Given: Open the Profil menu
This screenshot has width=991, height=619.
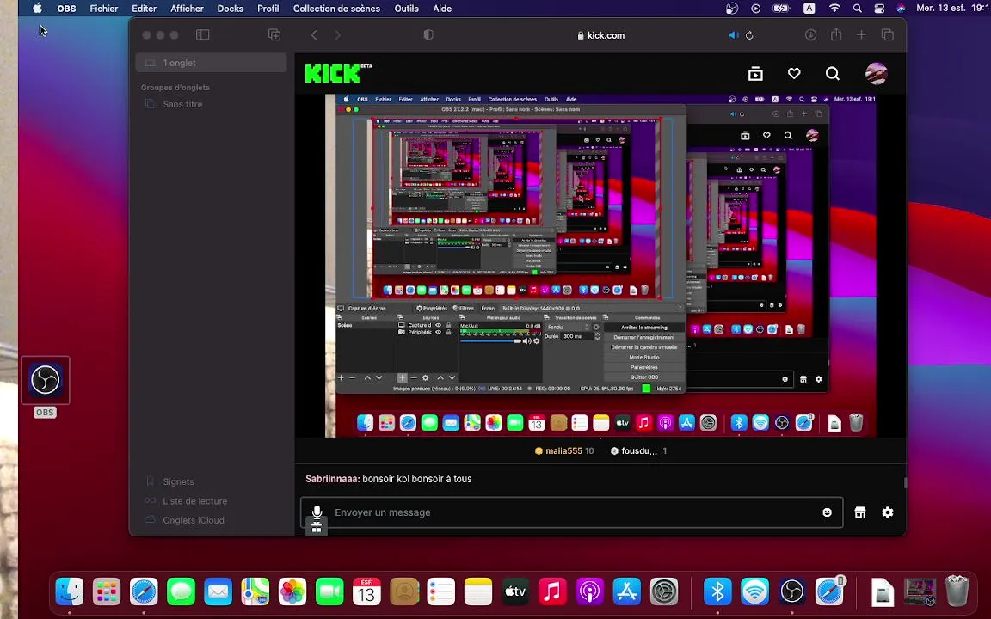Looking at the screenshot, I should 268,9.
